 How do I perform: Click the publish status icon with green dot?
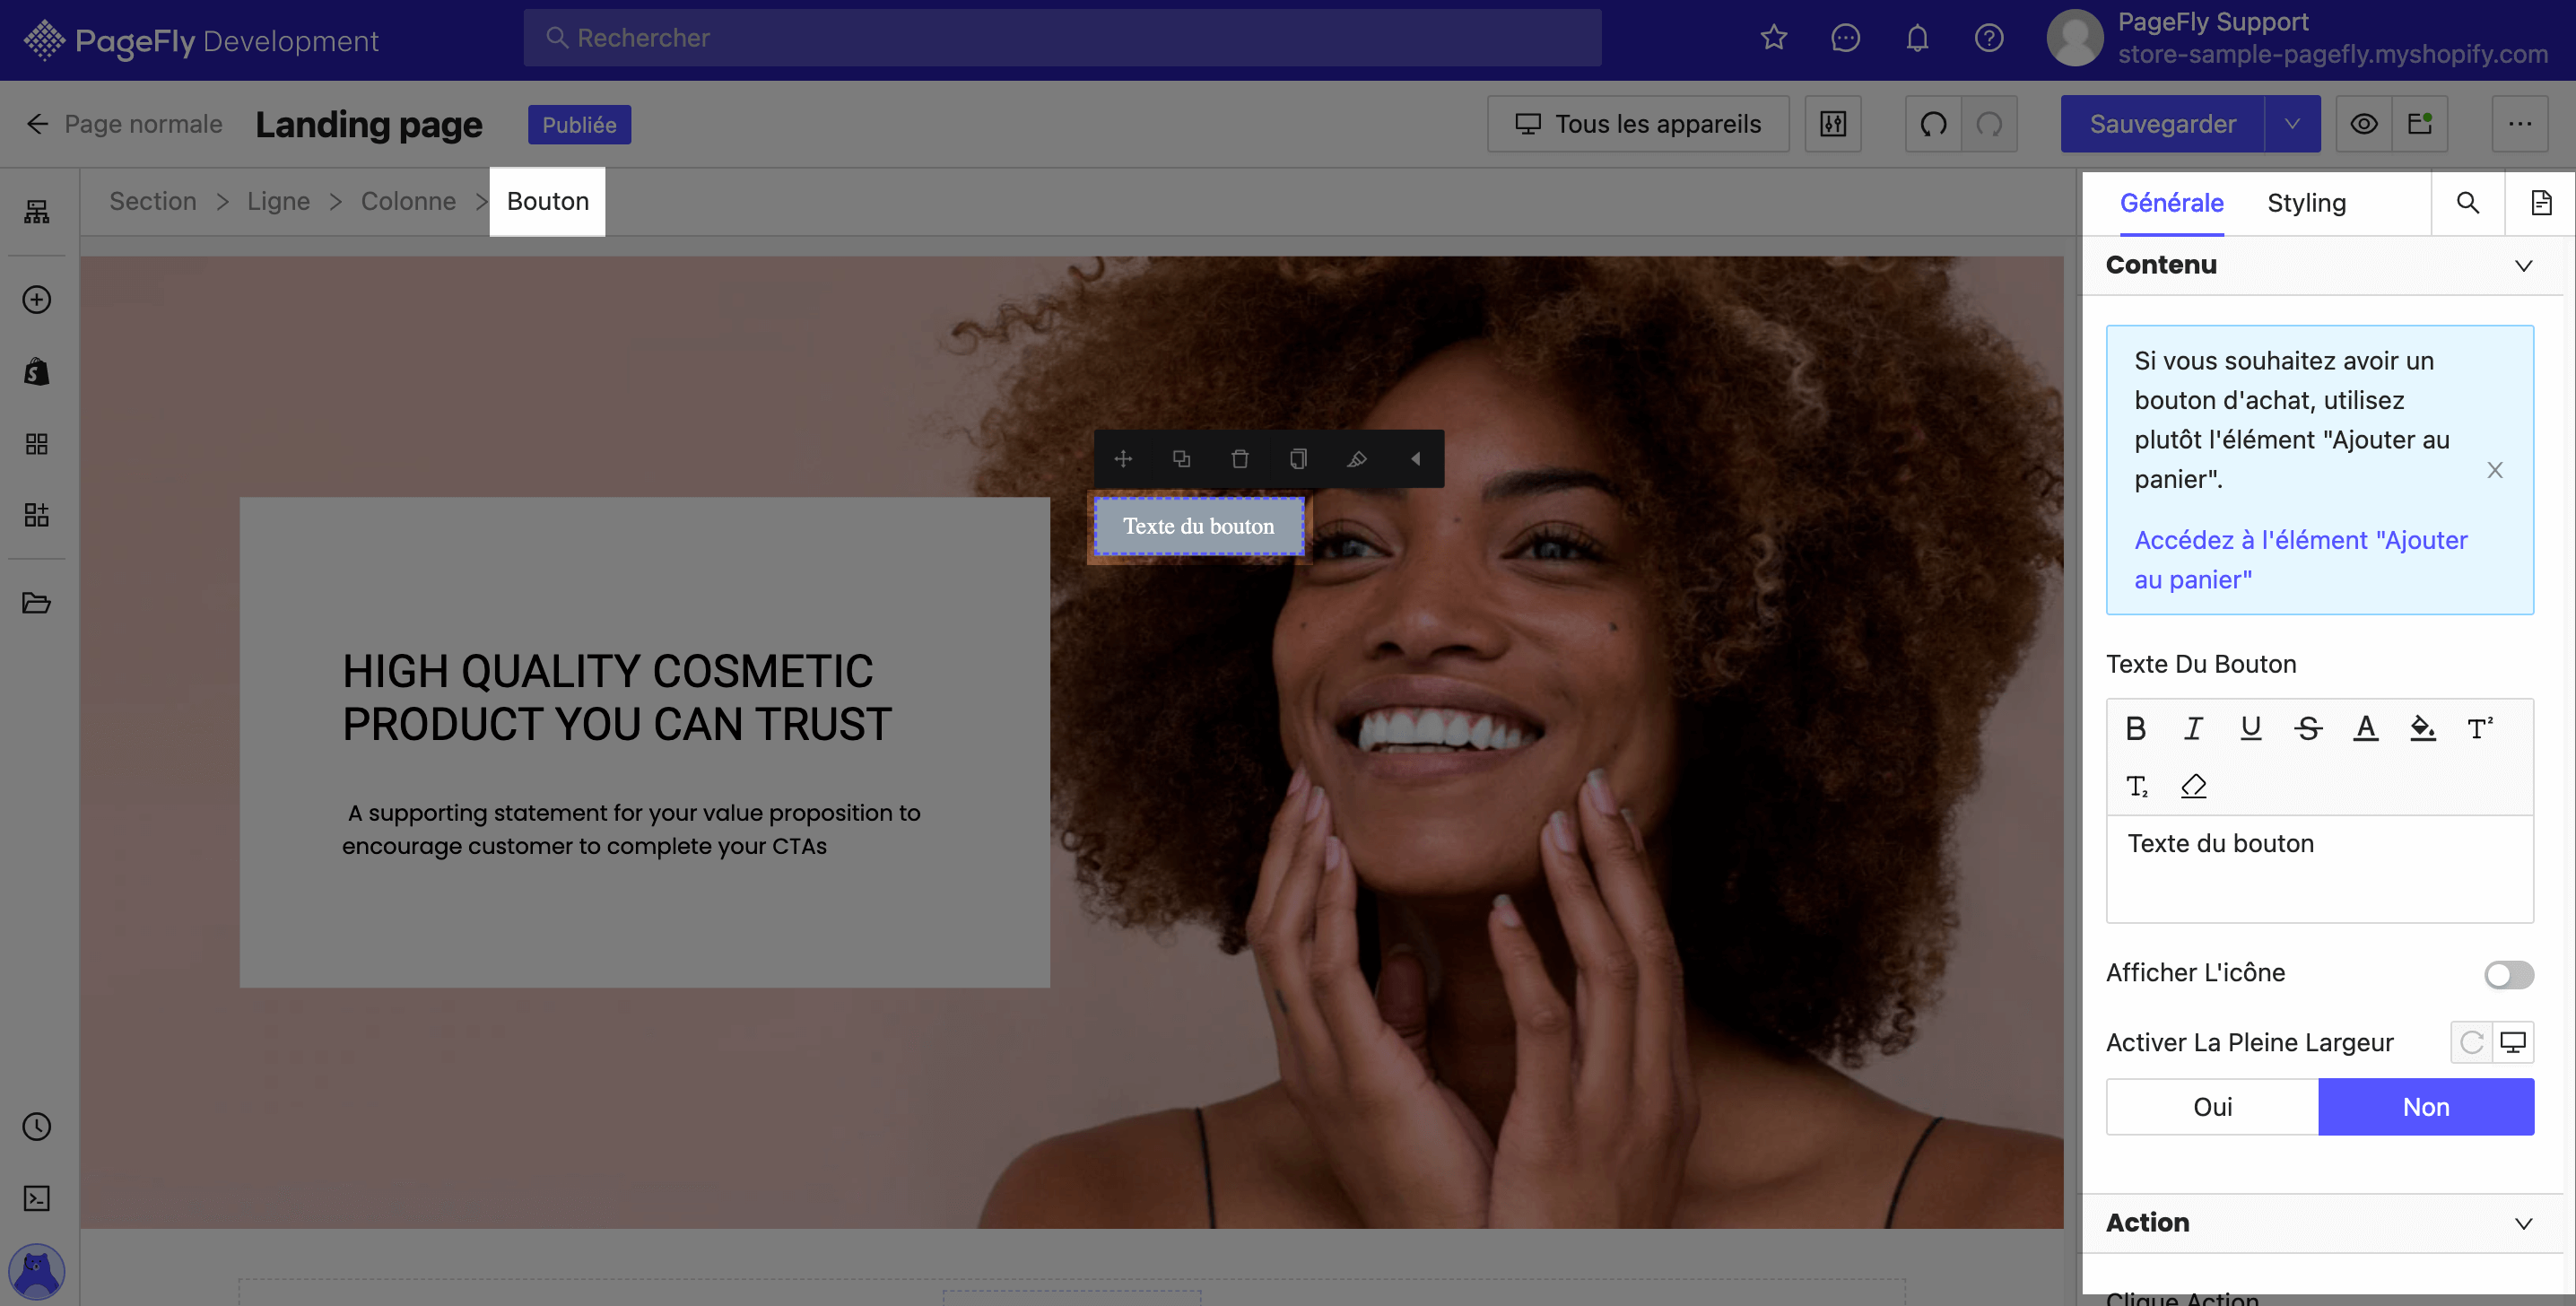[x=2420, y=124]
